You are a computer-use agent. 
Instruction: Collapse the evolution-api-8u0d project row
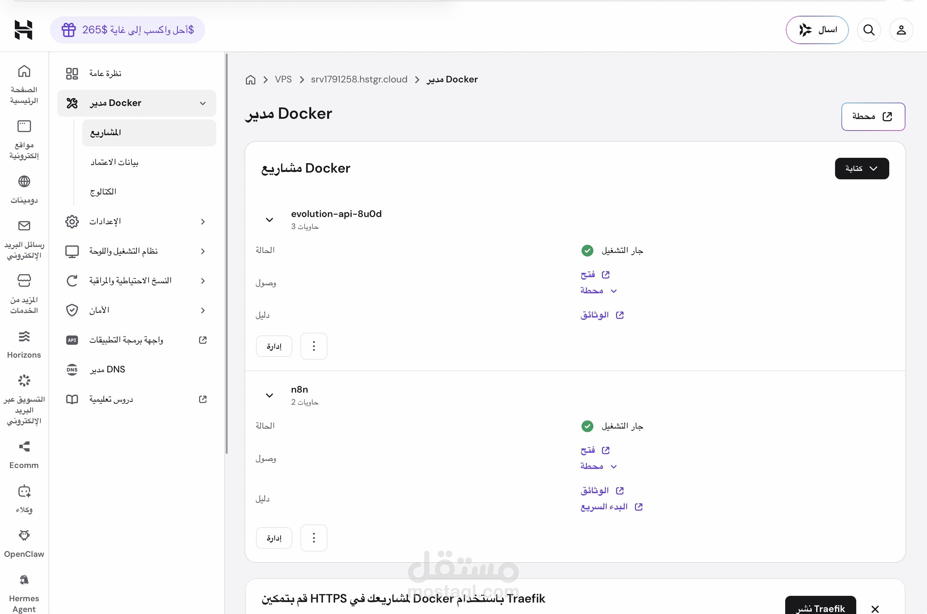click(x=269, y=220)
